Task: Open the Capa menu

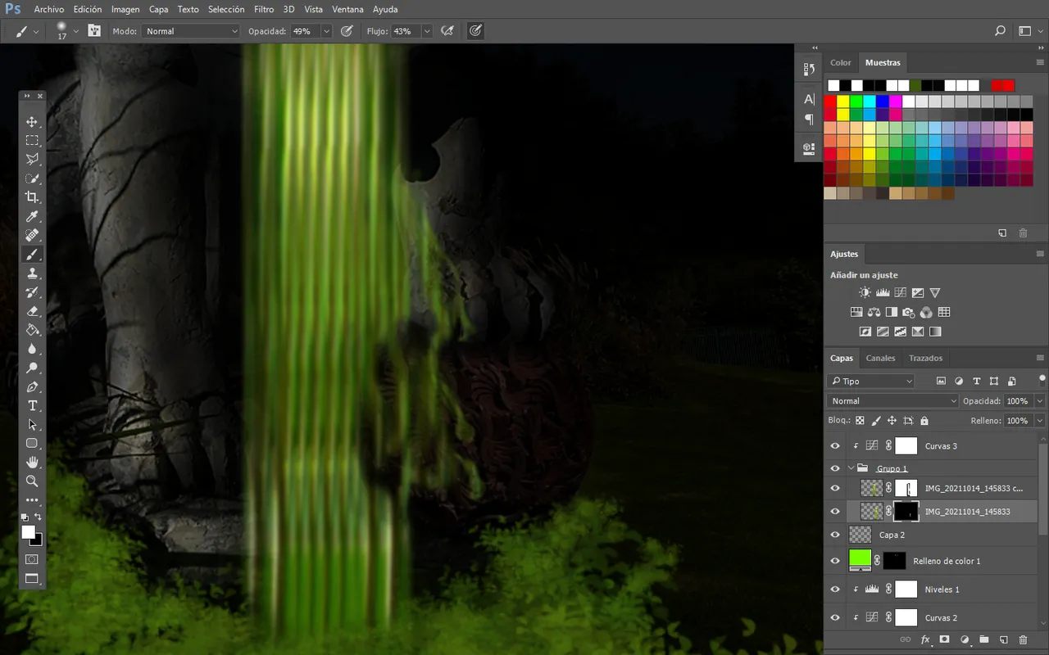Action: [x=159, y=9]
